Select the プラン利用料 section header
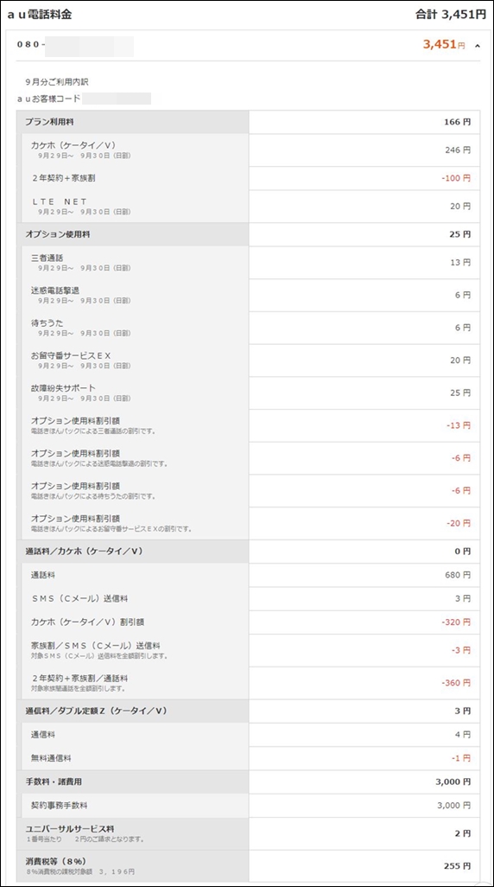 coord(248,122)
